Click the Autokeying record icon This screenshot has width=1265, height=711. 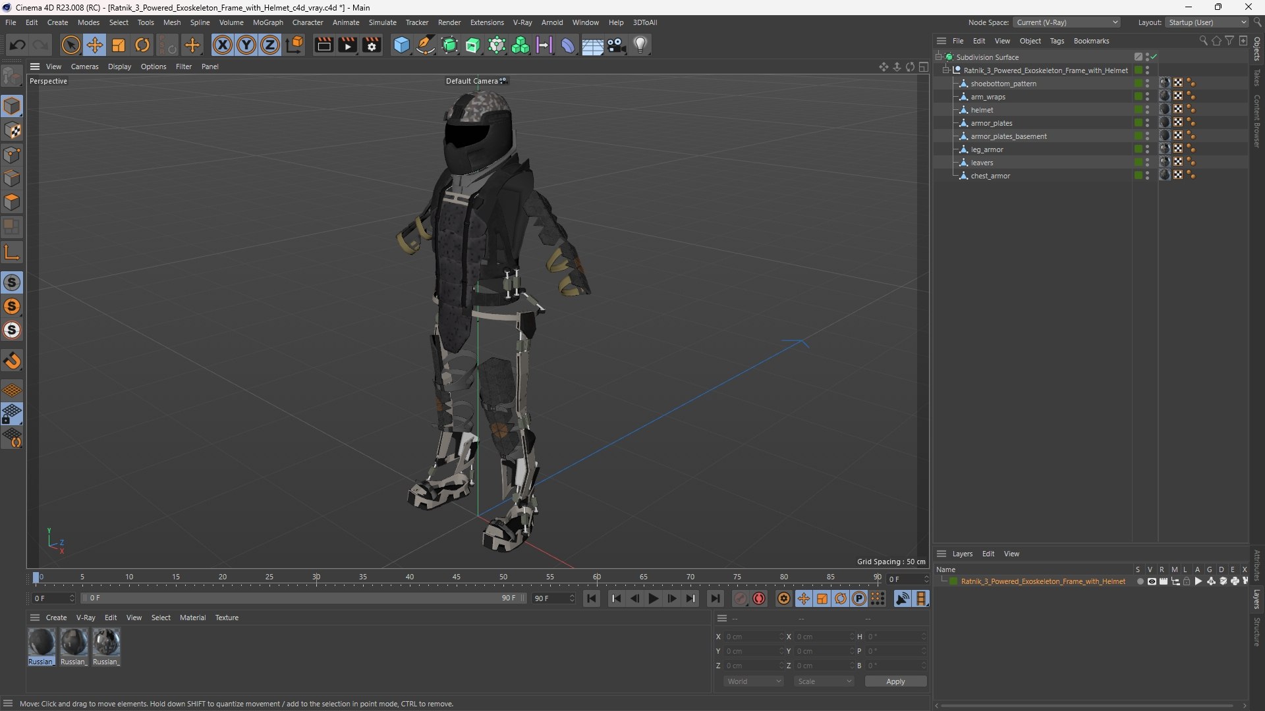[x=759, y=598]
